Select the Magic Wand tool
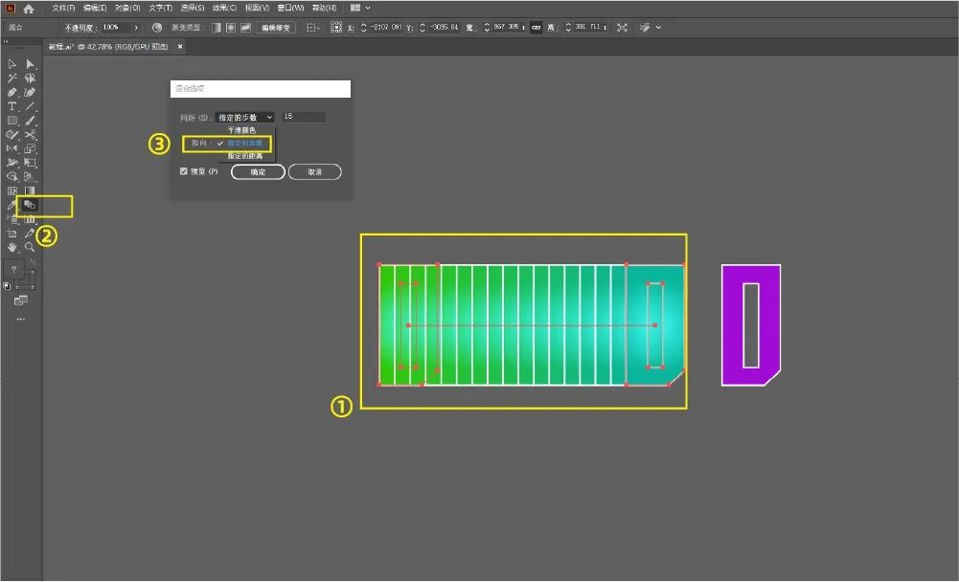The image size is (959, 582). click(x=12, y=78)
